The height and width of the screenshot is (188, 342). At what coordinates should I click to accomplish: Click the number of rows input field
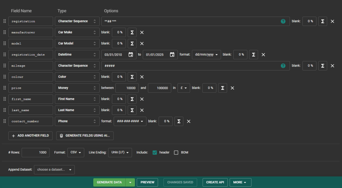click(35, 152)
